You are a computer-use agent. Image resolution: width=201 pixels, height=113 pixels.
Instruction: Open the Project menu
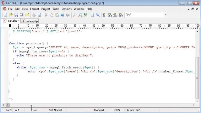click(x=46, y=9)
